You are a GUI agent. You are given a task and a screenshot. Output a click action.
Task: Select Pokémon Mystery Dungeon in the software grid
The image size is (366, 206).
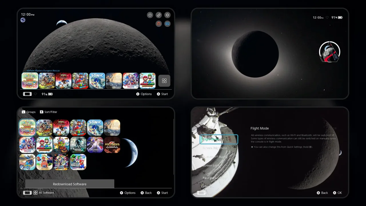tap(27, 128)
